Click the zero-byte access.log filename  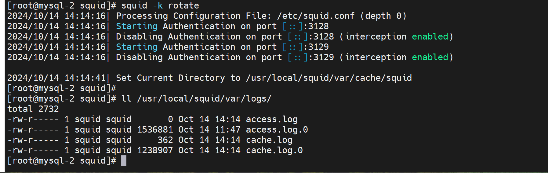pos(271,119)
